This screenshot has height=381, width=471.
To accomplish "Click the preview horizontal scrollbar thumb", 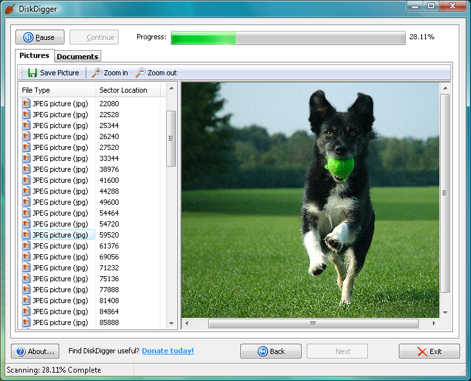I will click(x=313, y=324).
